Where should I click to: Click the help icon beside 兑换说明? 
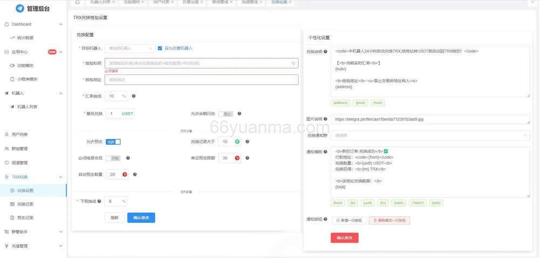click(326, 52)
